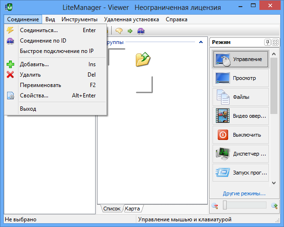
Task: Open the Инструменты menu
Action: tap(80, 19)
